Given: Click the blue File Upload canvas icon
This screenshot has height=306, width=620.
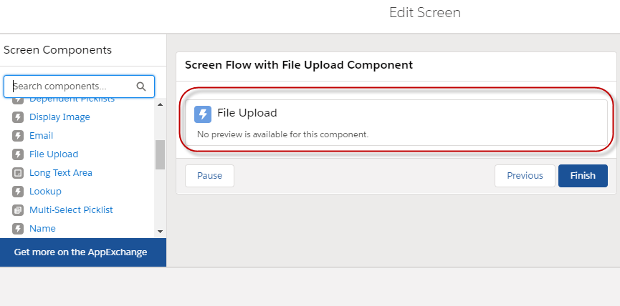Looking at the screenshot, I should point(203,114).
